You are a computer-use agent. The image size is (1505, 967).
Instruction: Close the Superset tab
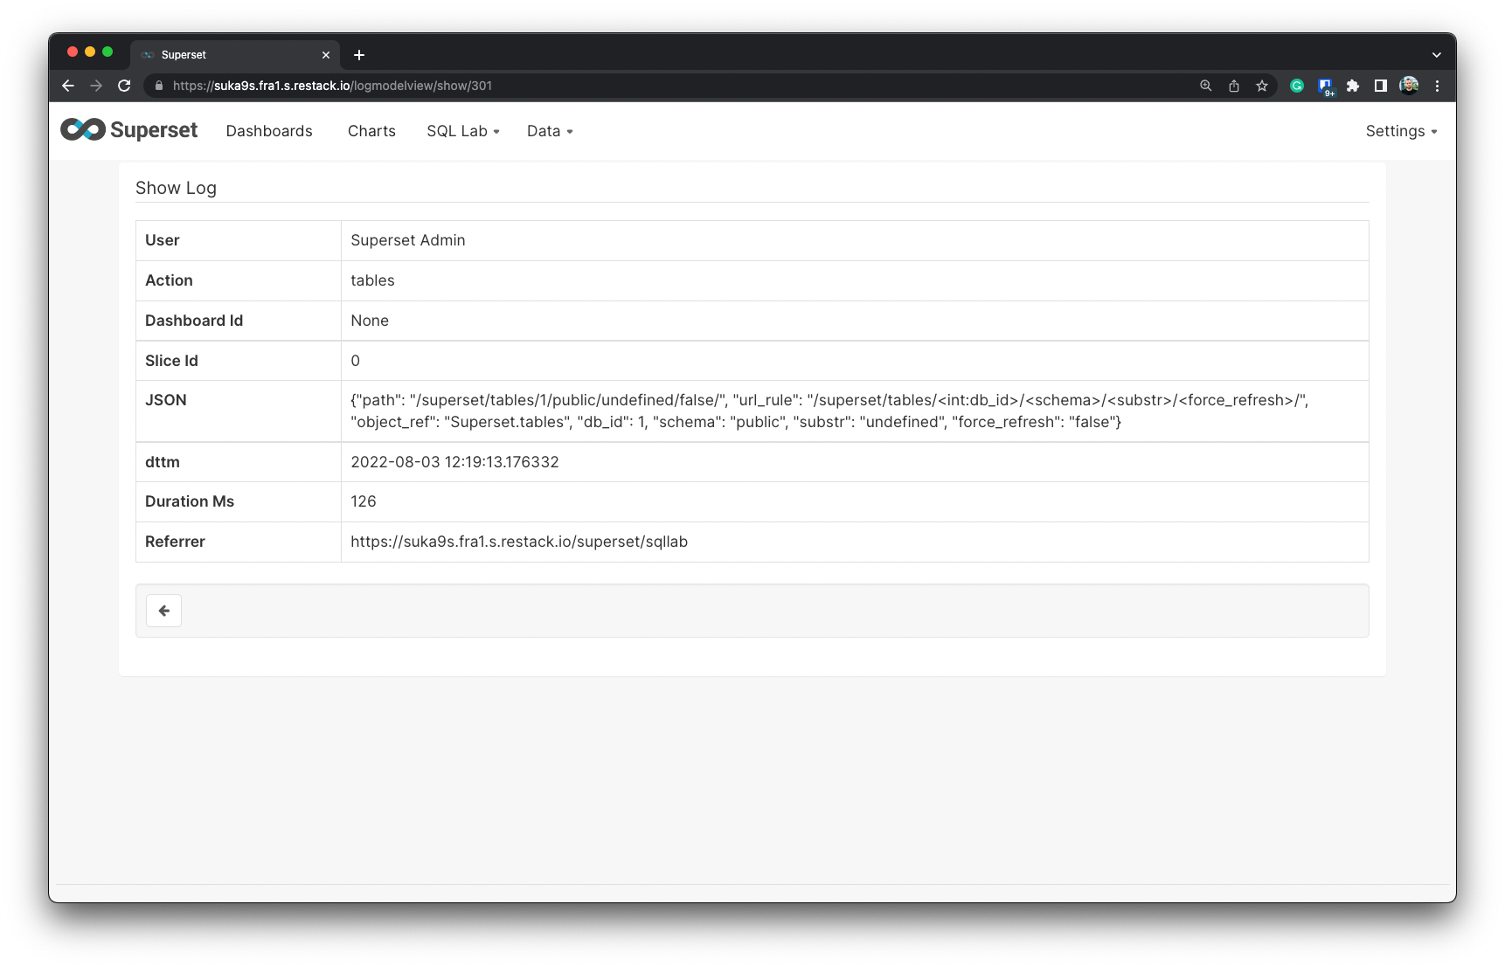(326, 55)
